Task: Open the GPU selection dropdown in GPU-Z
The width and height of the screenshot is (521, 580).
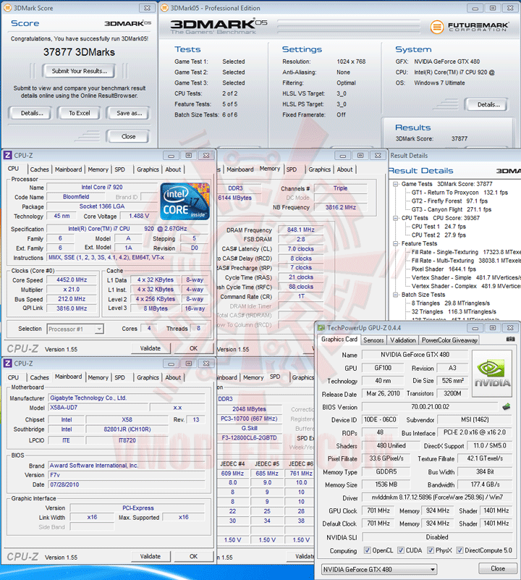Action: 379,569
